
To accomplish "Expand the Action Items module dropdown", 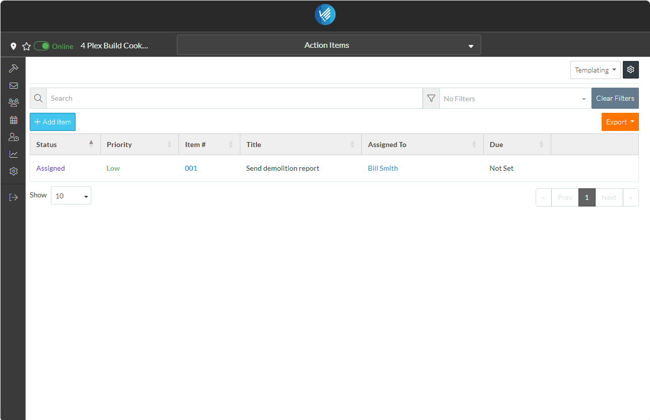I will (329, 45).
